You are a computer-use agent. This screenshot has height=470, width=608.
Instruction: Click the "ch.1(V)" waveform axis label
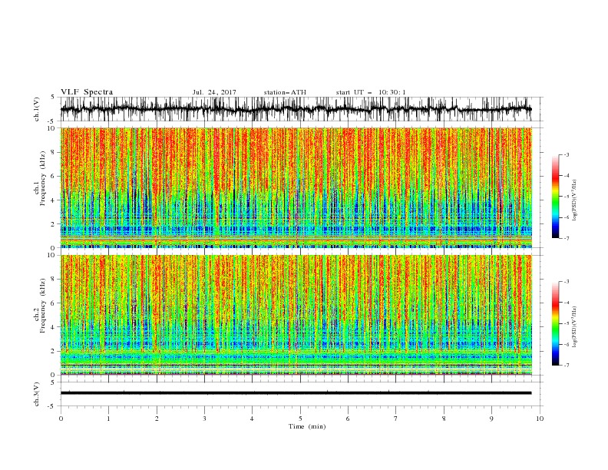[37, 109]
